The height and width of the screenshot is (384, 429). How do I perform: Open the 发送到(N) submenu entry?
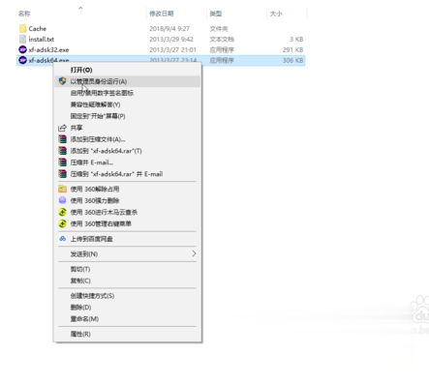pos(128,254)
